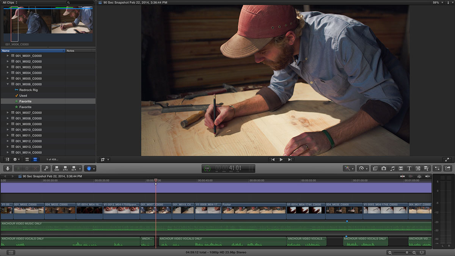Toggle the Timeline Index button

11,252
